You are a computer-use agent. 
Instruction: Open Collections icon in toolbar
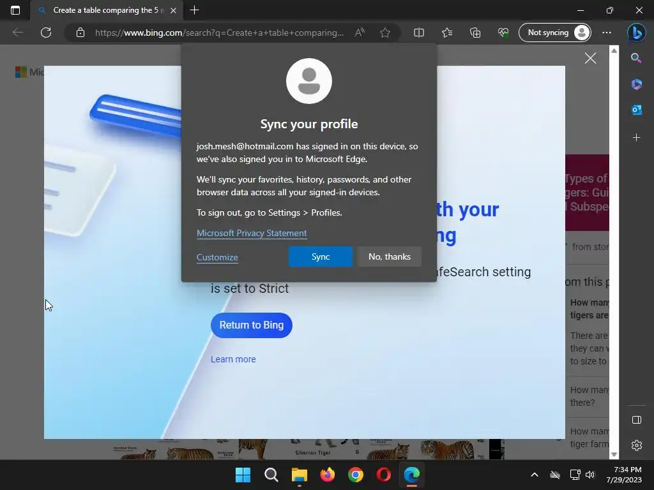click(475, 33)
